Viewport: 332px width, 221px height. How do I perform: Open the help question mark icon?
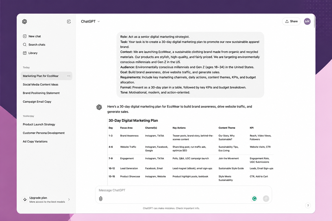[x=308, y=206]
